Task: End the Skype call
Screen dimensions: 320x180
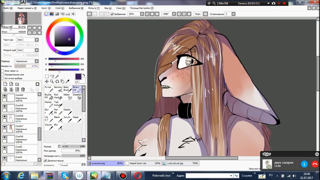Action: click(x=315, y=164)
